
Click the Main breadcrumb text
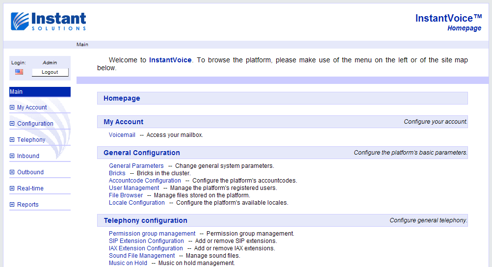82,45
